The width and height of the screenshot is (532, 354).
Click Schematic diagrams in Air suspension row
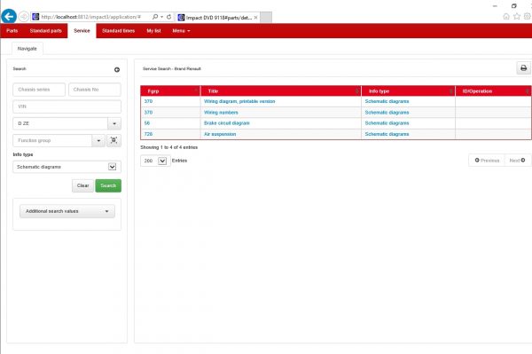[x=387, y=134]
